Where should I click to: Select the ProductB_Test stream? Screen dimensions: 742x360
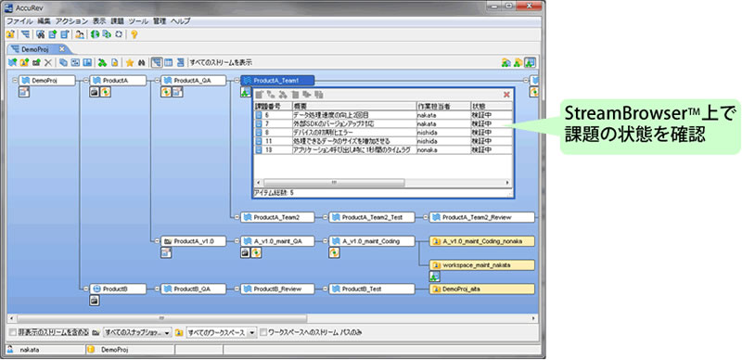(372, 289)
